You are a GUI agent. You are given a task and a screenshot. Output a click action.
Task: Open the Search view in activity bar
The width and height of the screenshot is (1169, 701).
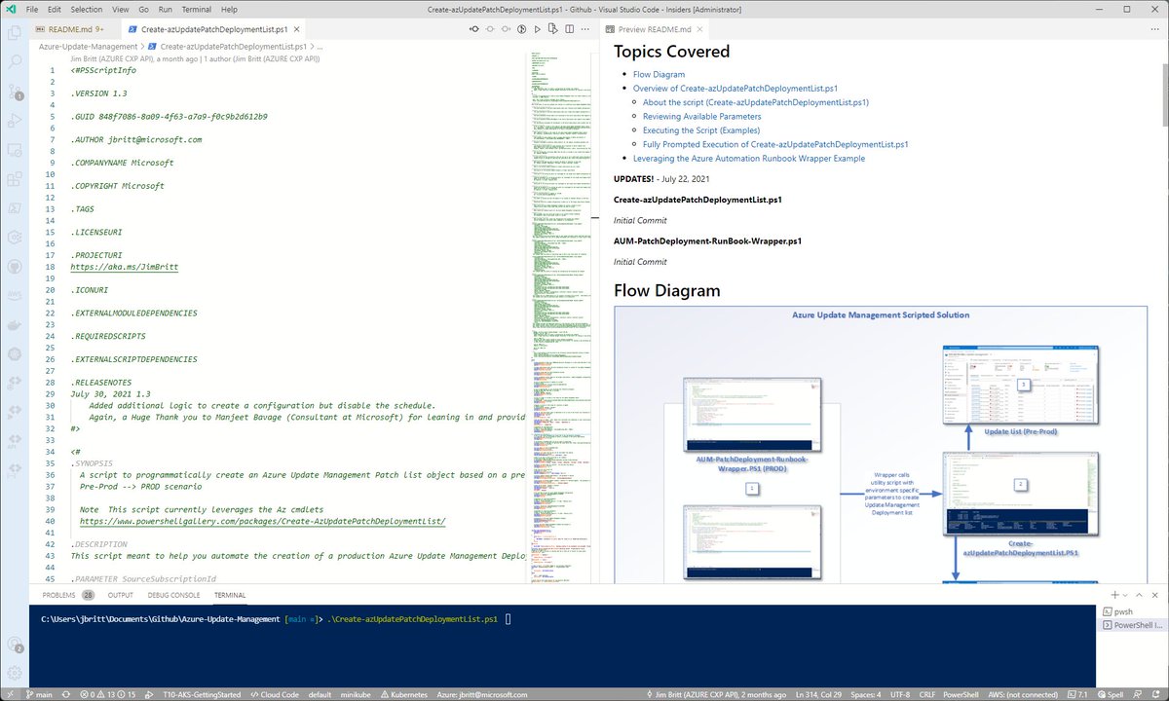[15, 61]
